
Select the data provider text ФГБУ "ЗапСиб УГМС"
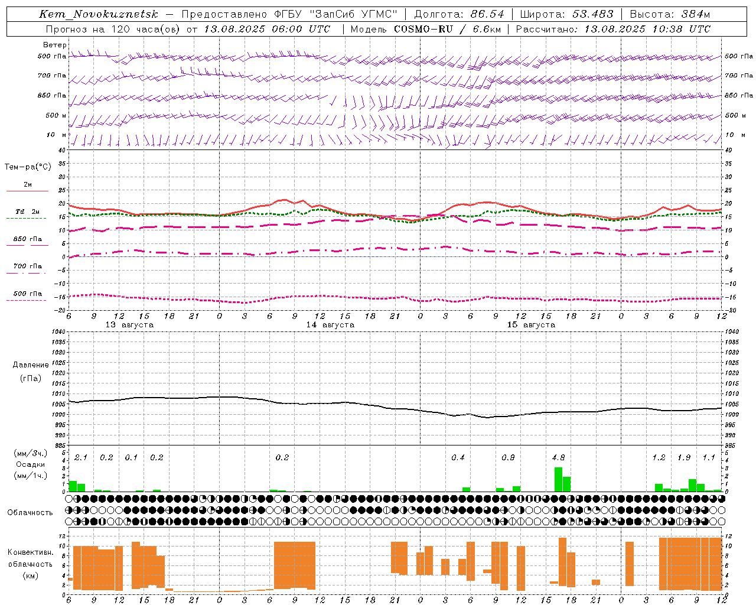336,14
